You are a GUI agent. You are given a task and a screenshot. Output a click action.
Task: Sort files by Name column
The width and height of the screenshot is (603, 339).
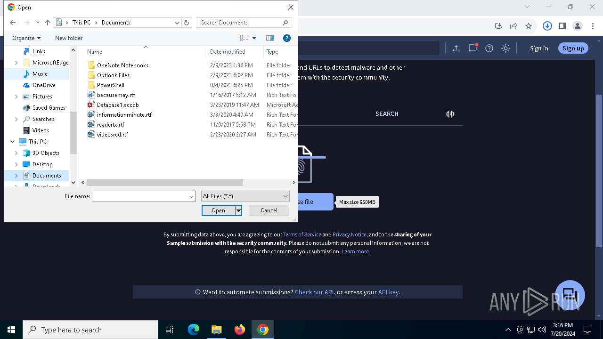146,52
